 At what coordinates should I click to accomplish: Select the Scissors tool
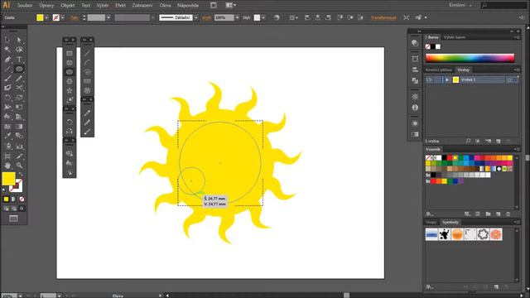coord(19,88)
